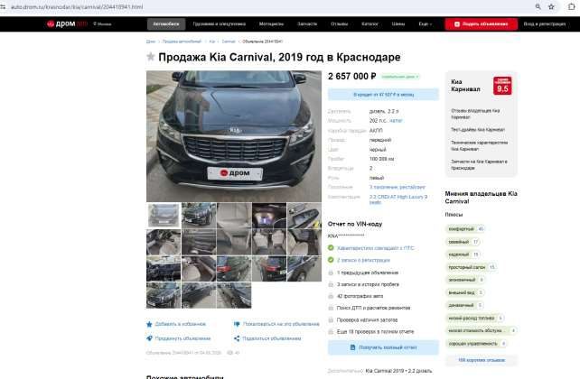Viewport: 580px width, 379px height.
Task: Open the 'Мотоциклы' navigation item
Action: click(x=271, y=24)
